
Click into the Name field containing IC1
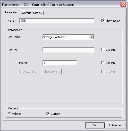[x=57, y=21]
